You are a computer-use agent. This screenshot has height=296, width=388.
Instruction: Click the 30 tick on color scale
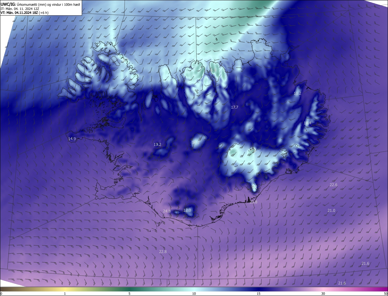click(x=323, y=294)
